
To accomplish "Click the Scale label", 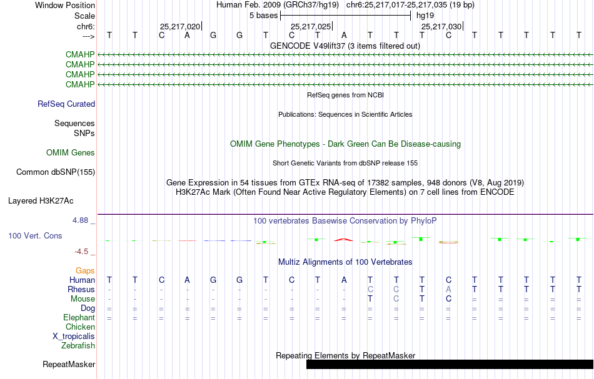I will 85,16.
